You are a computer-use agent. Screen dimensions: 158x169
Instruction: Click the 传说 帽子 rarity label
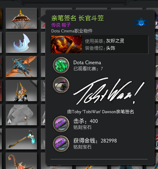pyautogui.click(x=61, y=25)
